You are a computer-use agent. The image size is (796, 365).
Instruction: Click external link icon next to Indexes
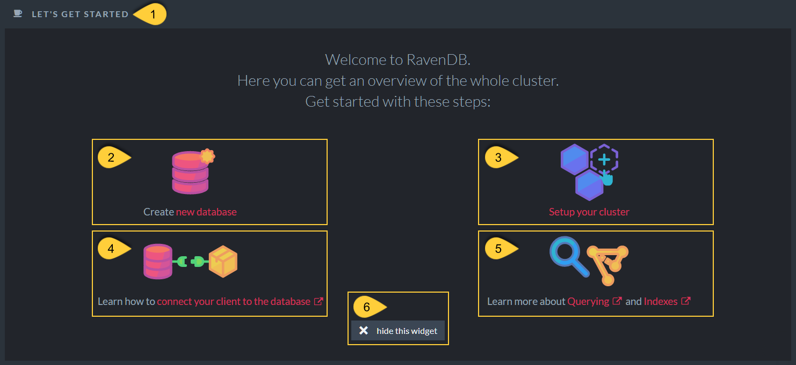(x=685, y=301)
